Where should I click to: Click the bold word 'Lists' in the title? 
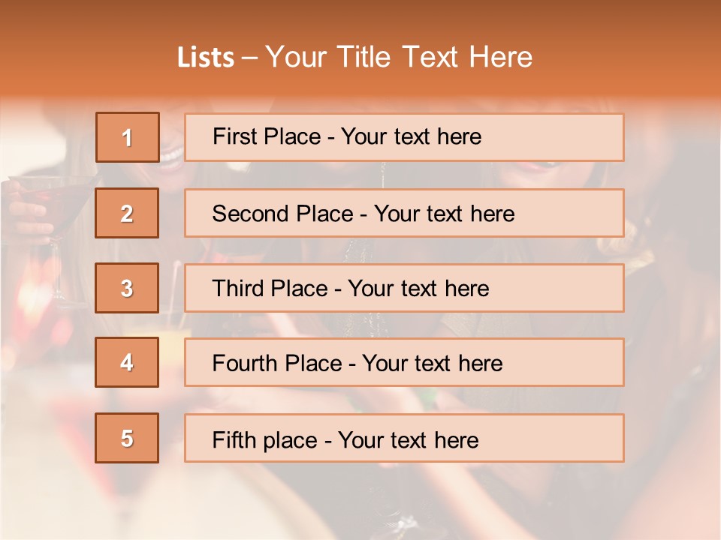click(x=206, y=57)
